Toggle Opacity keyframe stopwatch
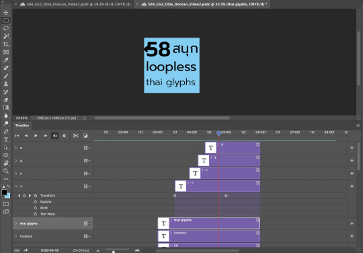 (36, 202)
